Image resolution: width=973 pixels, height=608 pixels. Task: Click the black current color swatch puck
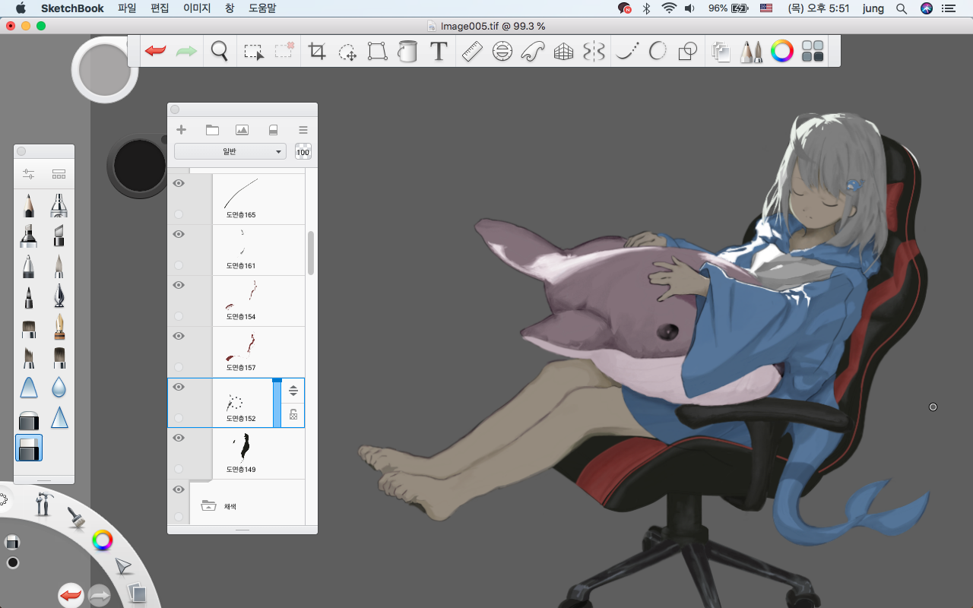140,166
